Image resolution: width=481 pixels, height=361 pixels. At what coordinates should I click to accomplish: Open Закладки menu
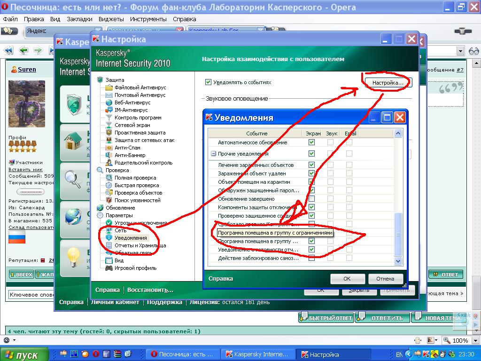(79, 19)
